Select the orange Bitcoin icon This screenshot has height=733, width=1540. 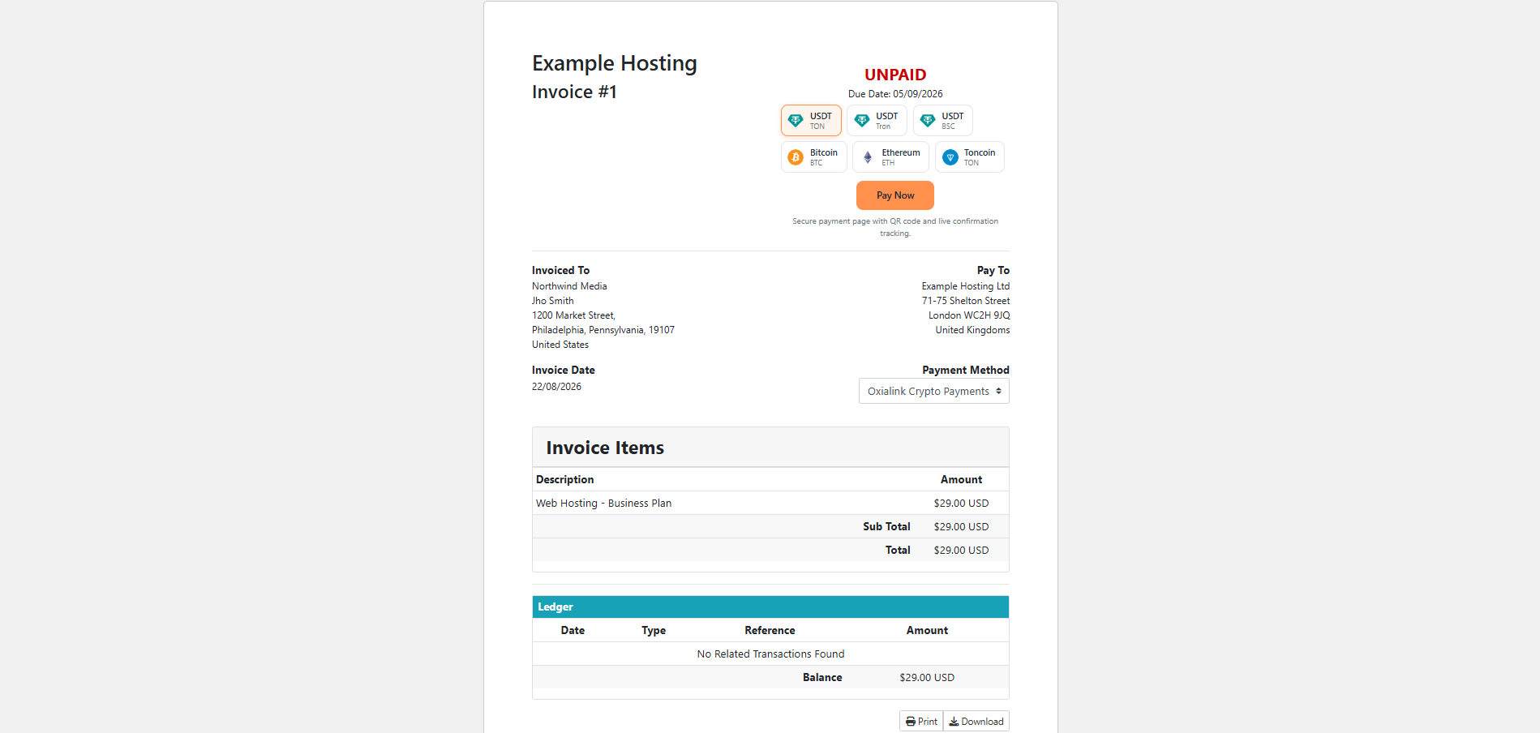(796, 157)
